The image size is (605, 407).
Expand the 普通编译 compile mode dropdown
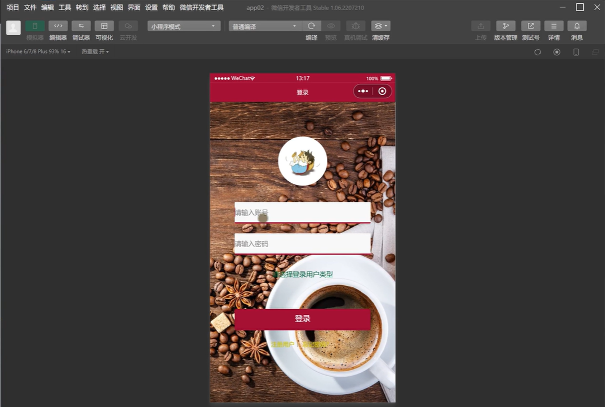(x=265, y=26)
